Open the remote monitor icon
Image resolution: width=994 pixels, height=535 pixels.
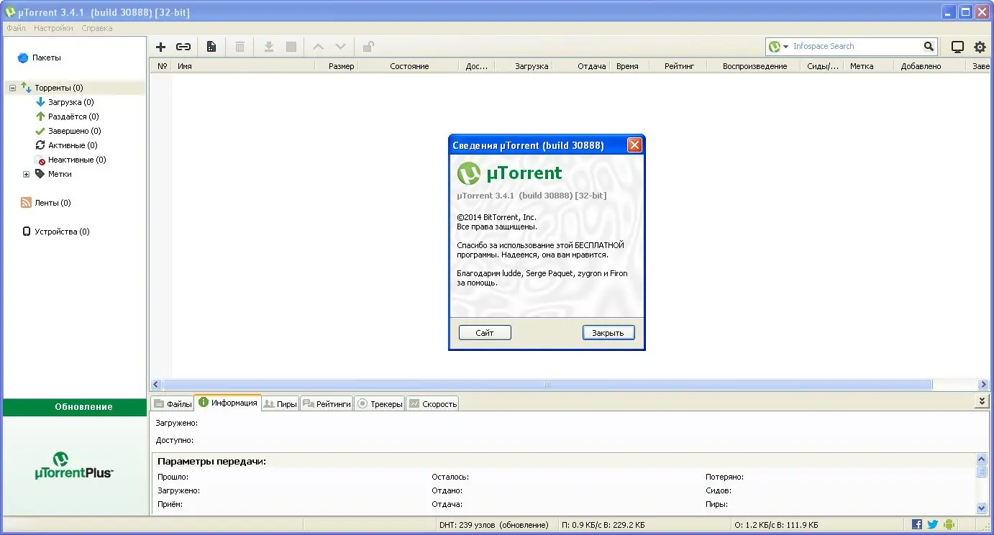[957, 47]
